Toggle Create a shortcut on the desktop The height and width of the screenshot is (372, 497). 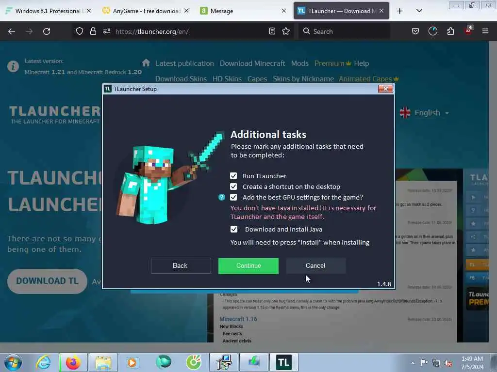coord(233,186)
